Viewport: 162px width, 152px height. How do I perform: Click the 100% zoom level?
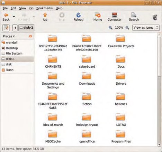click(x=119, y=28)
